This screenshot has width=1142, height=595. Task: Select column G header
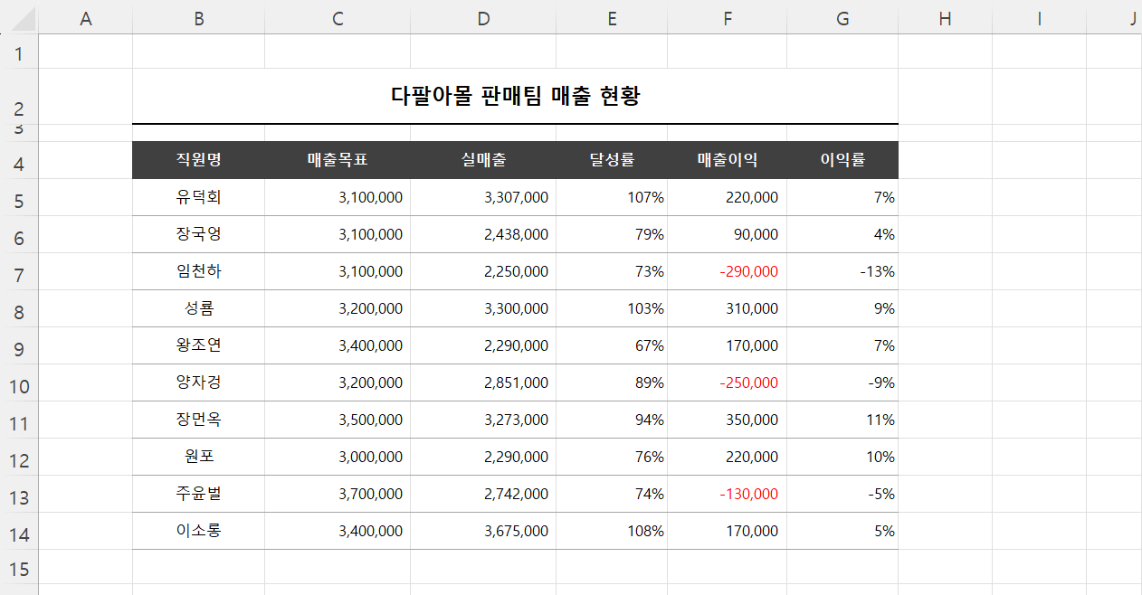click(842, 19)
